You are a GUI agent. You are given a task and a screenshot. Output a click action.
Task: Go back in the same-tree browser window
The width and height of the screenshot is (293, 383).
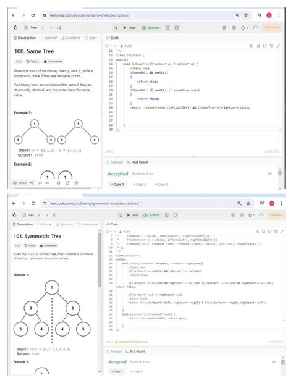point(14,15)
